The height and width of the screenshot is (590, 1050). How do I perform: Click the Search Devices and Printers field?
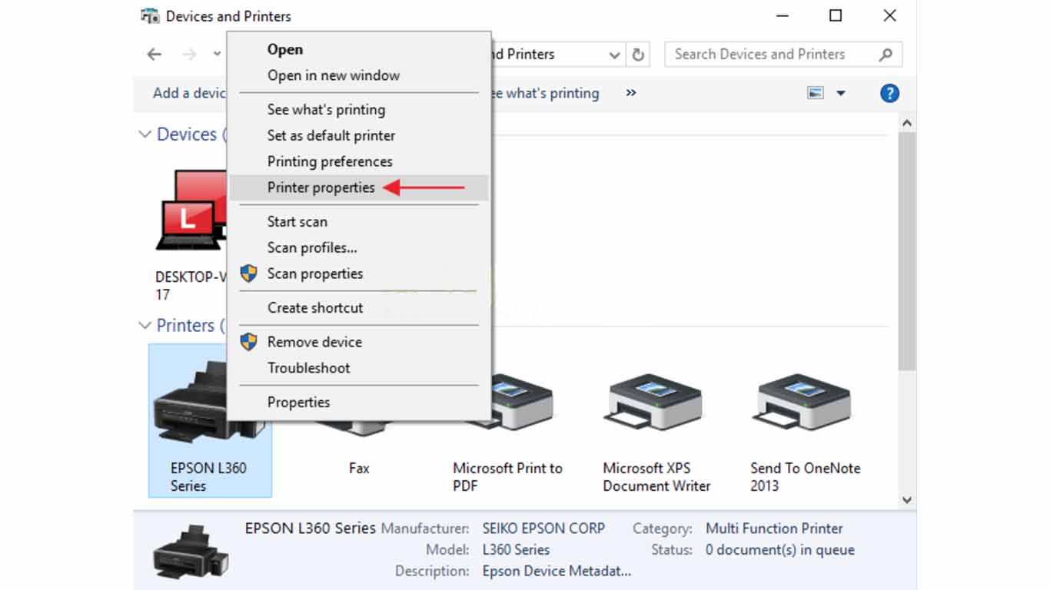coord(783,55)
